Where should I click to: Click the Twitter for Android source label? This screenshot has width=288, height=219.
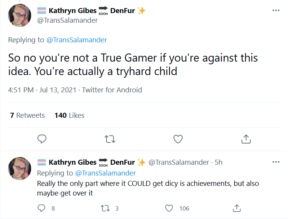click(112, 90)
